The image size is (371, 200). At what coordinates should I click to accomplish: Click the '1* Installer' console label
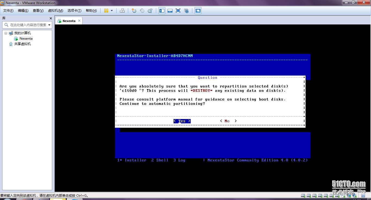[x=132, y=160]
